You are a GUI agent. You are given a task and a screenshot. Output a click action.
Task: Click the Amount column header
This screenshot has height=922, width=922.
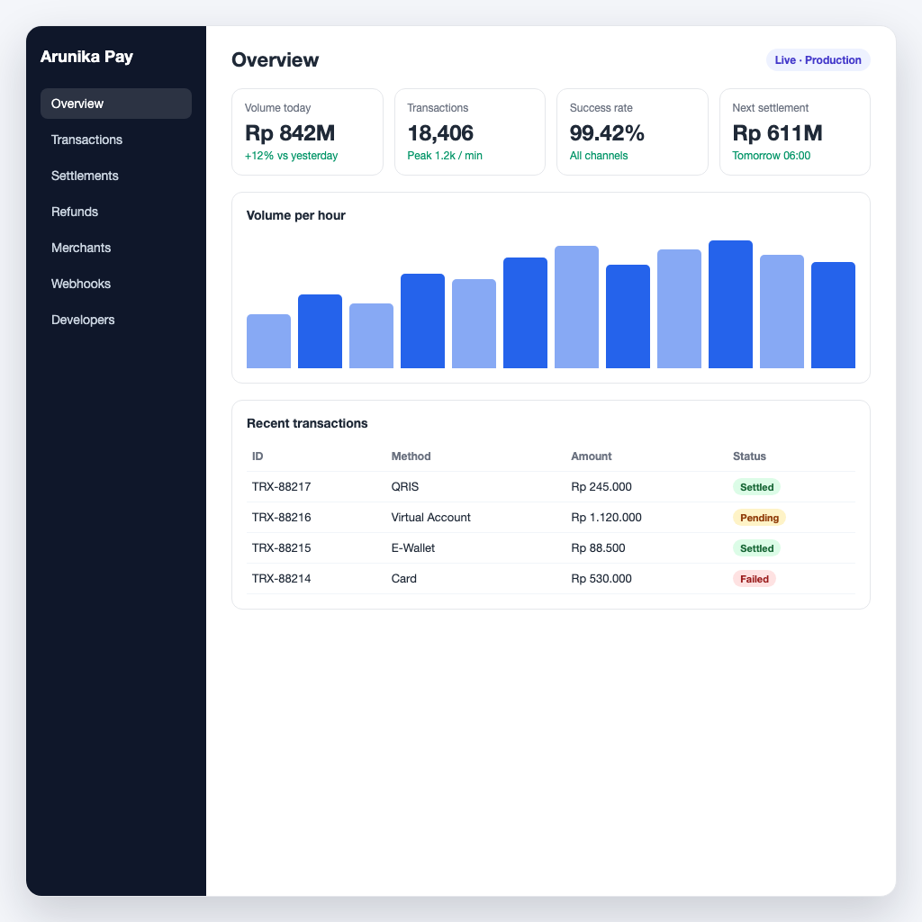(591, 456)
